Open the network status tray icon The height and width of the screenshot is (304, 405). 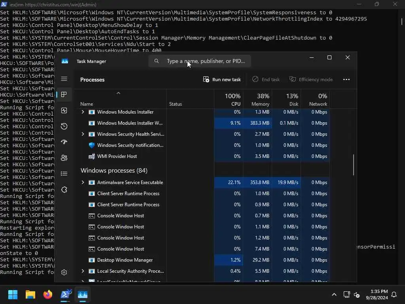pos(346,294)
